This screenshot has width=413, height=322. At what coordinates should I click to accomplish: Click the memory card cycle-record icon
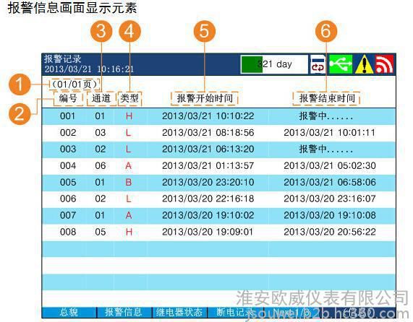(x=318, y=64)
